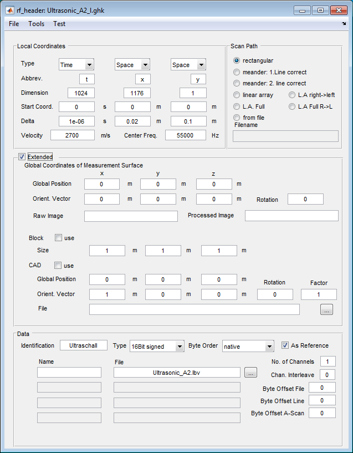Click the Velocity field showing 2700
The width and height of the screenshot is (353, 453).
pos(73,135)
